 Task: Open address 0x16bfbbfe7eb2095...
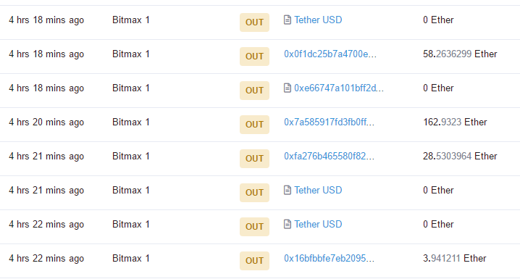(x=329, y=259)
